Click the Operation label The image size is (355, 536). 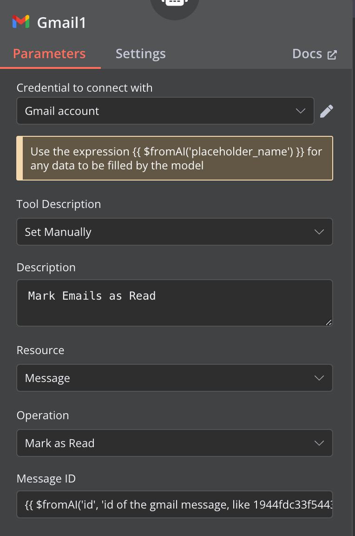tap(43, 415)
